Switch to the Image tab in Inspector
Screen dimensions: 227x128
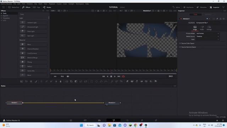tap(195, 28)
